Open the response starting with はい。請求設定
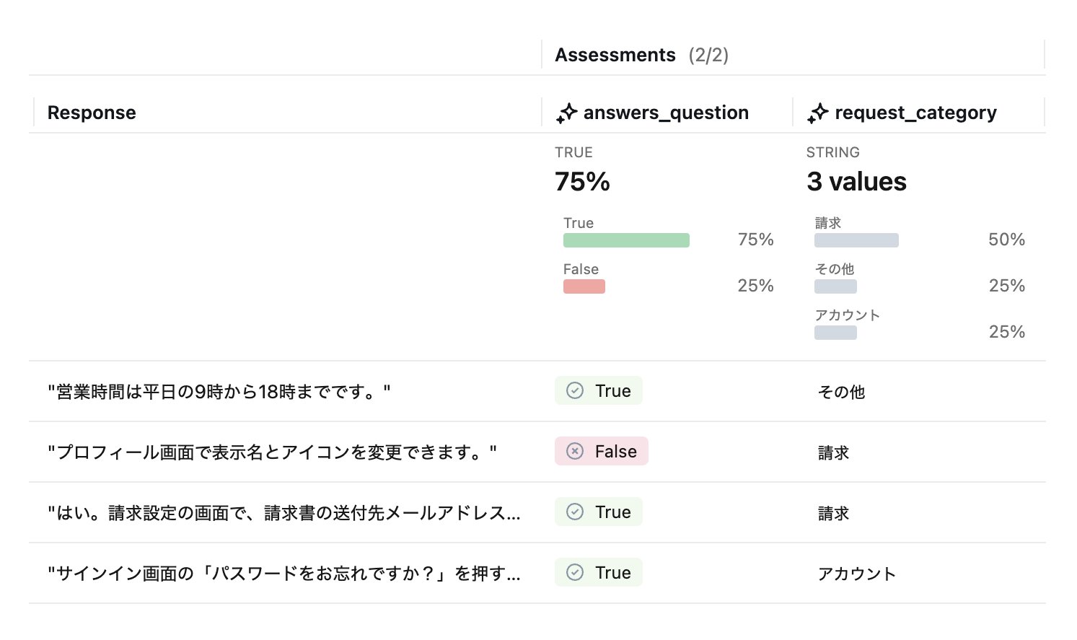The image size is (1077, 640). [x=284, y=513]
